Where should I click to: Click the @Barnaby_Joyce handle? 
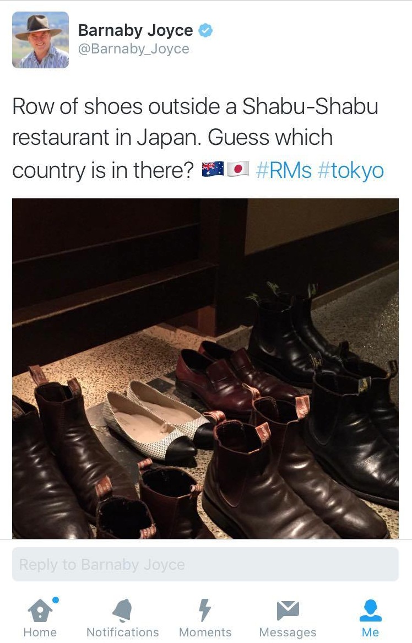[x=134, y=49]
